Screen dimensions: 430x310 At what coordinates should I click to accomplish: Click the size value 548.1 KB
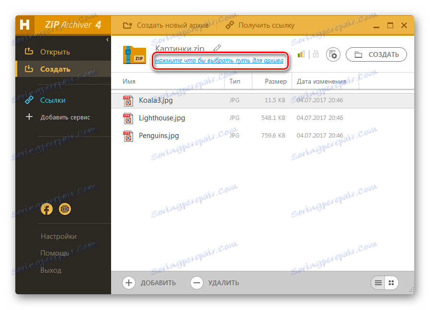(x=273, y=118)
